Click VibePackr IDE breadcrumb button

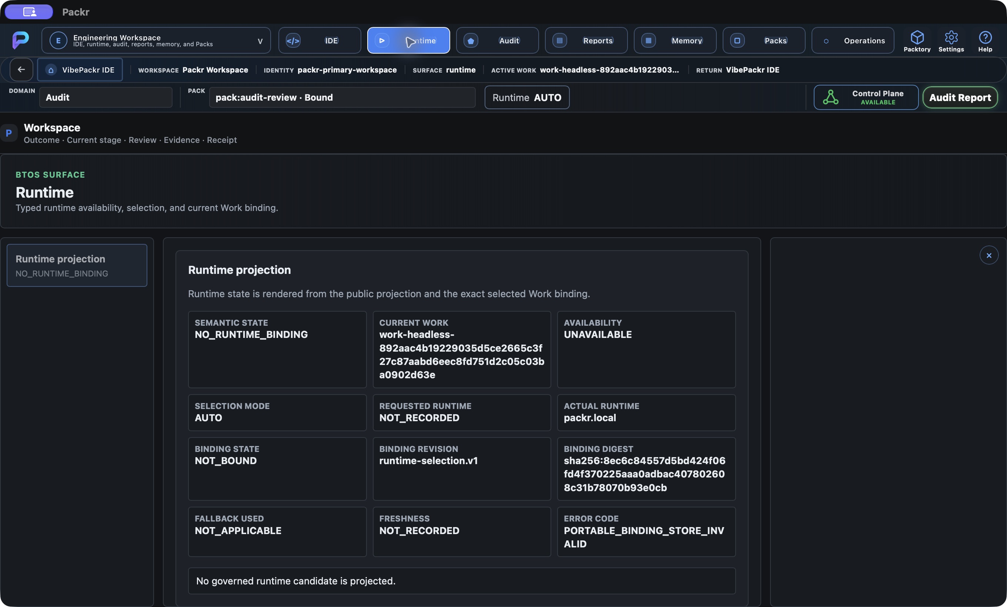[80, 70]
